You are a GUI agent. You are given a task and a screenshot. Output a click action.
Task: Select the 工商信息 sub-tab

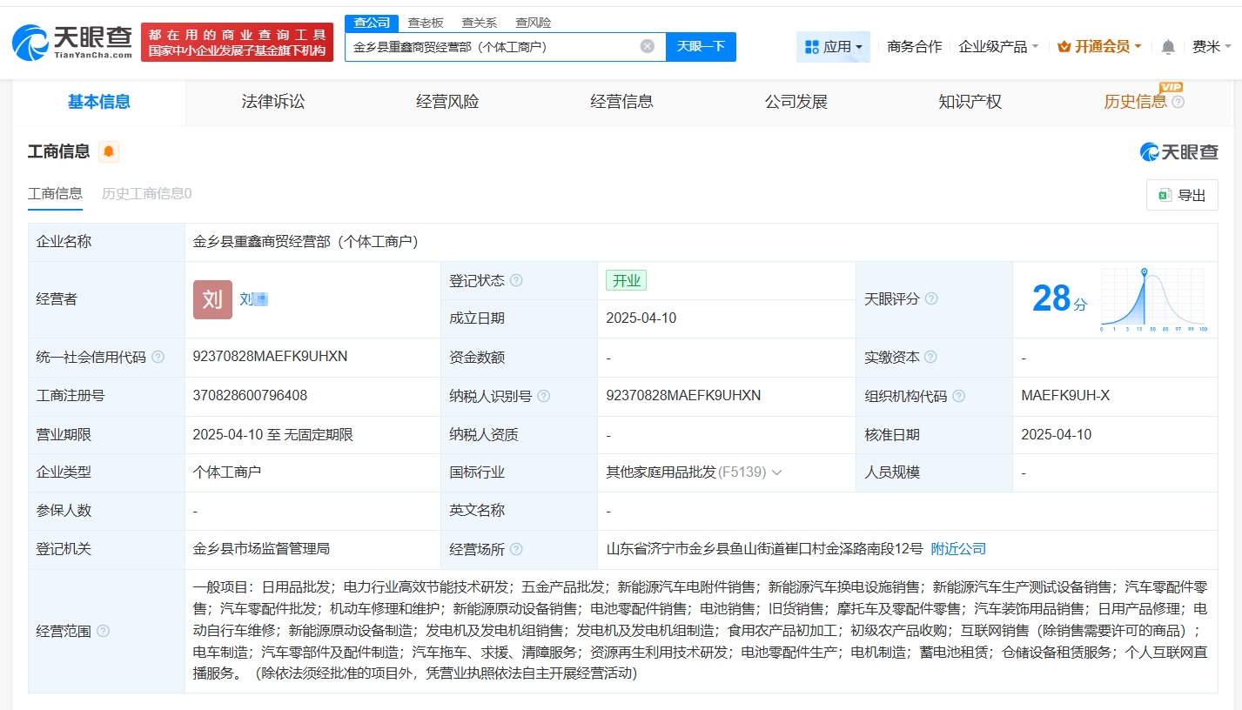coord(55,194)
